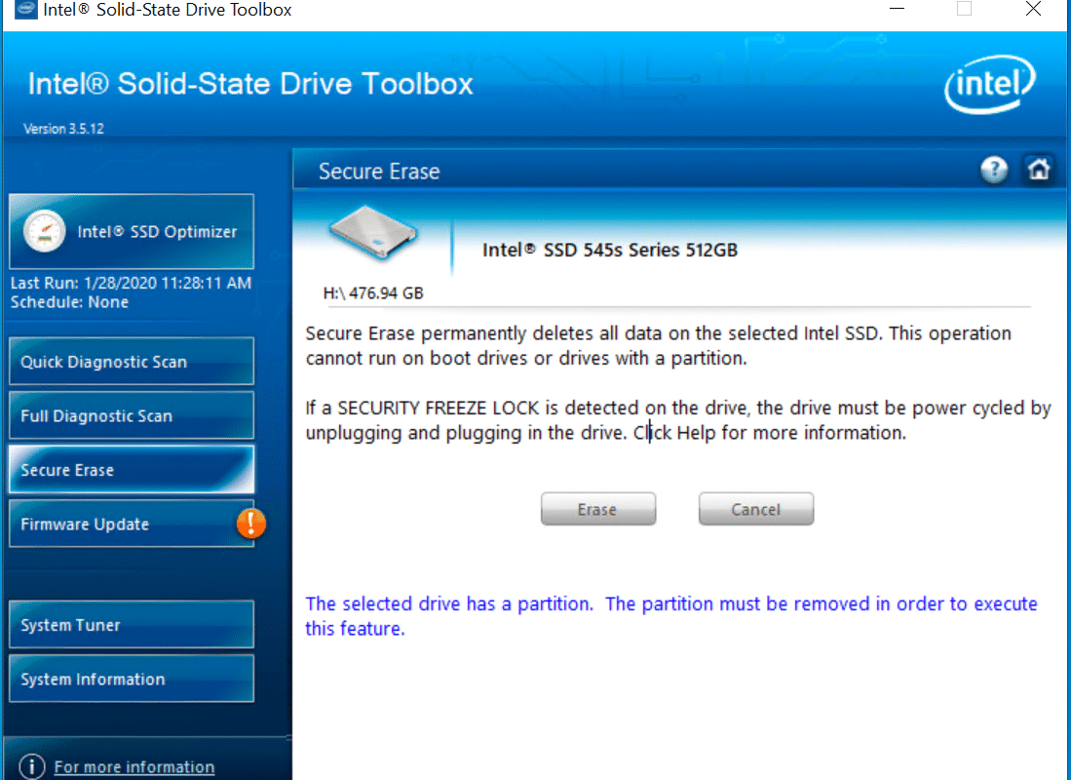
Task: Open the Full Diagnostic Scan section
Action: tap(132, 415)
